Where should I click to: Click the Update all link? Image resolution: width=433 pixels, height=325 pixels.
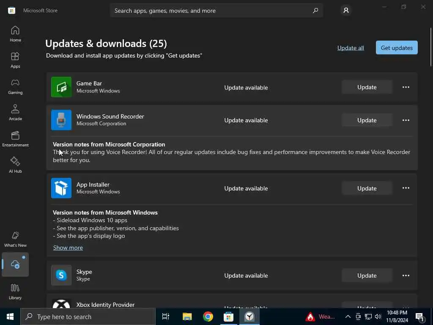(x=351, y=48)
